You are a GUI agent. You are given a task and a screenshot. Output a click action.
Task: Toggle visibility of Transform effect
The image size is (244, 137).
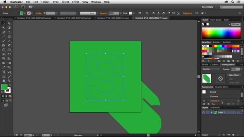[x=204, y=101]
